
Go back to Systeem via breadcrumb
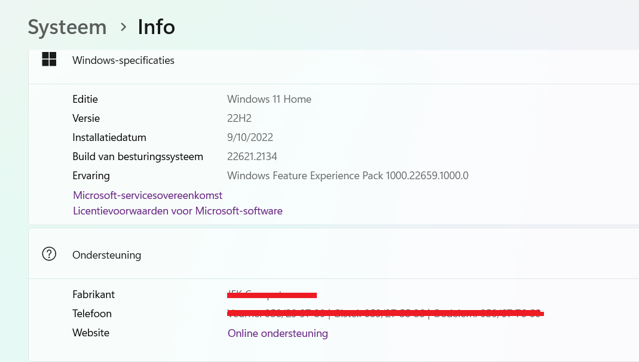coord(67,27)
